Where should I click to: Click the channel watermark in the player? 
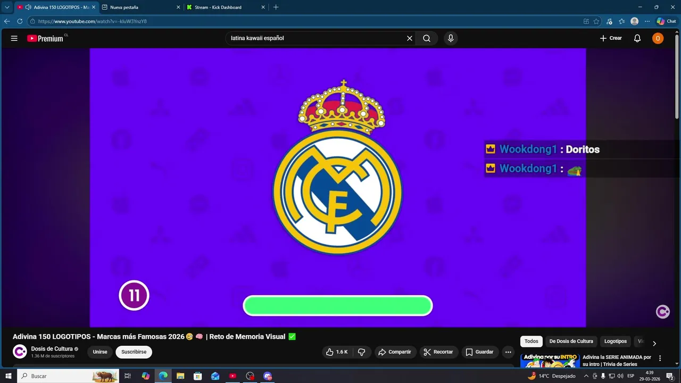[x=662, y=312]
